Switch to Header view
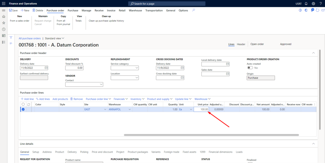The width and height of the screenshot is (325, 163). click(x=241, y=44)
